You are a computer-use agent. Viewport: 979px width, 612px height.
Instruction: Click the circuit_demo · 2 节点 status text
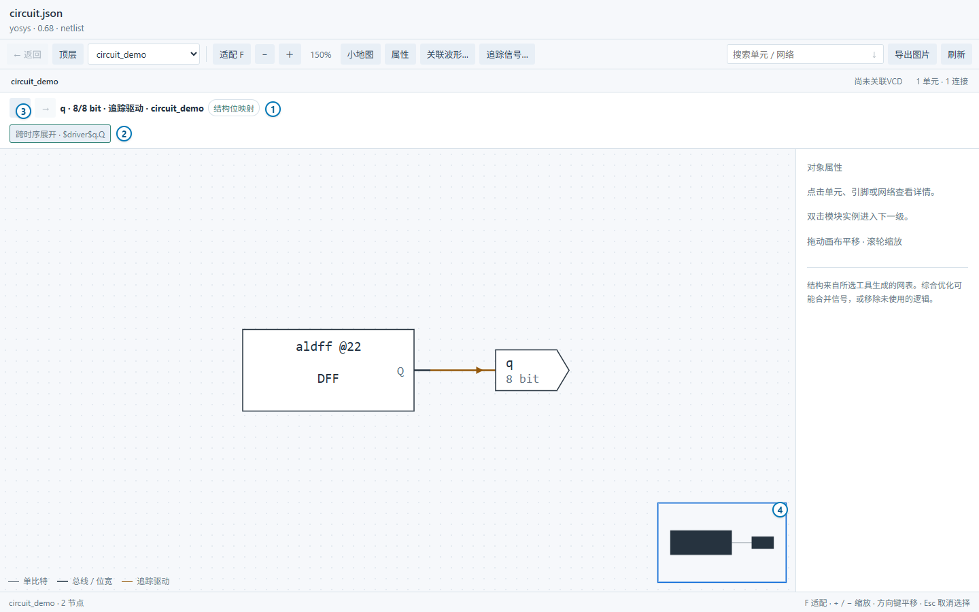[46, 603]
